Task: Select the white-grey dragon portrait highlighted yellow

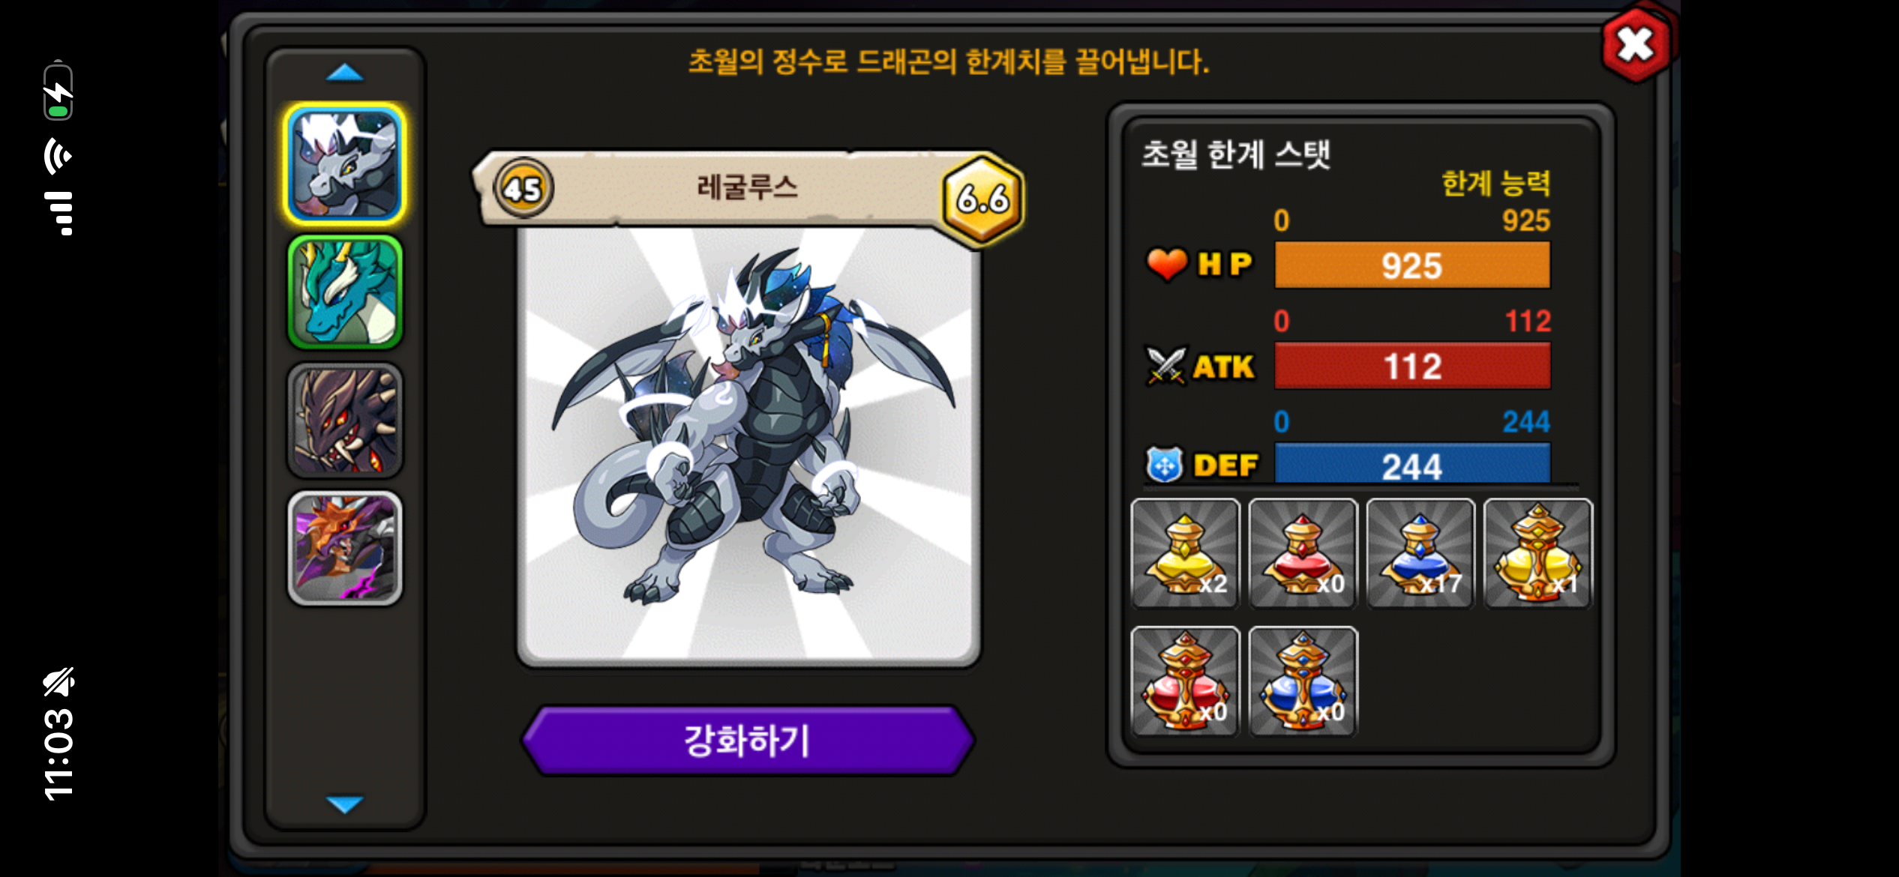Action: [345, 164]
